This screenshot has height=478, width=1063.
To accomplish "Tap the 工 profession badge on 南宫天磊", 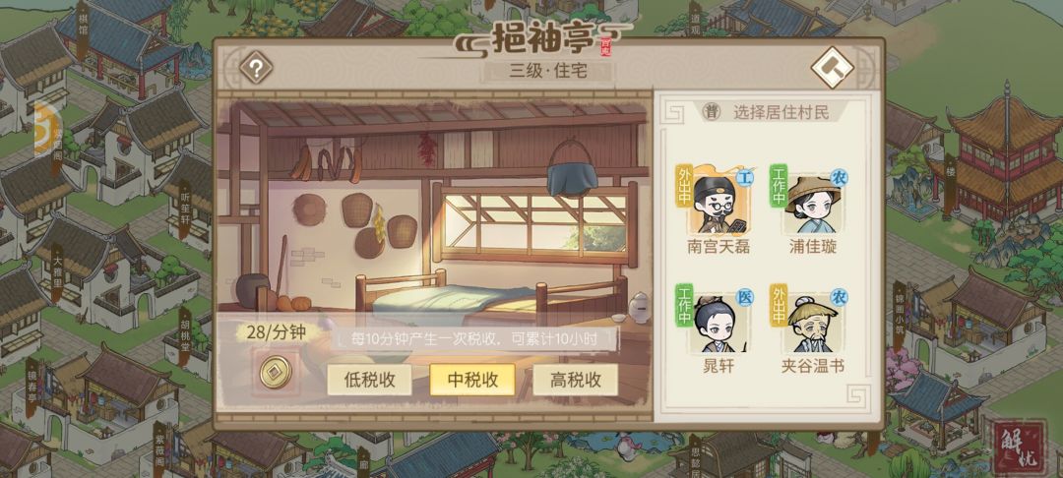I will (744, 178).
